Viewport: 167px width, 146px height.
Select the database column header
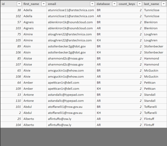click(107, 4)
